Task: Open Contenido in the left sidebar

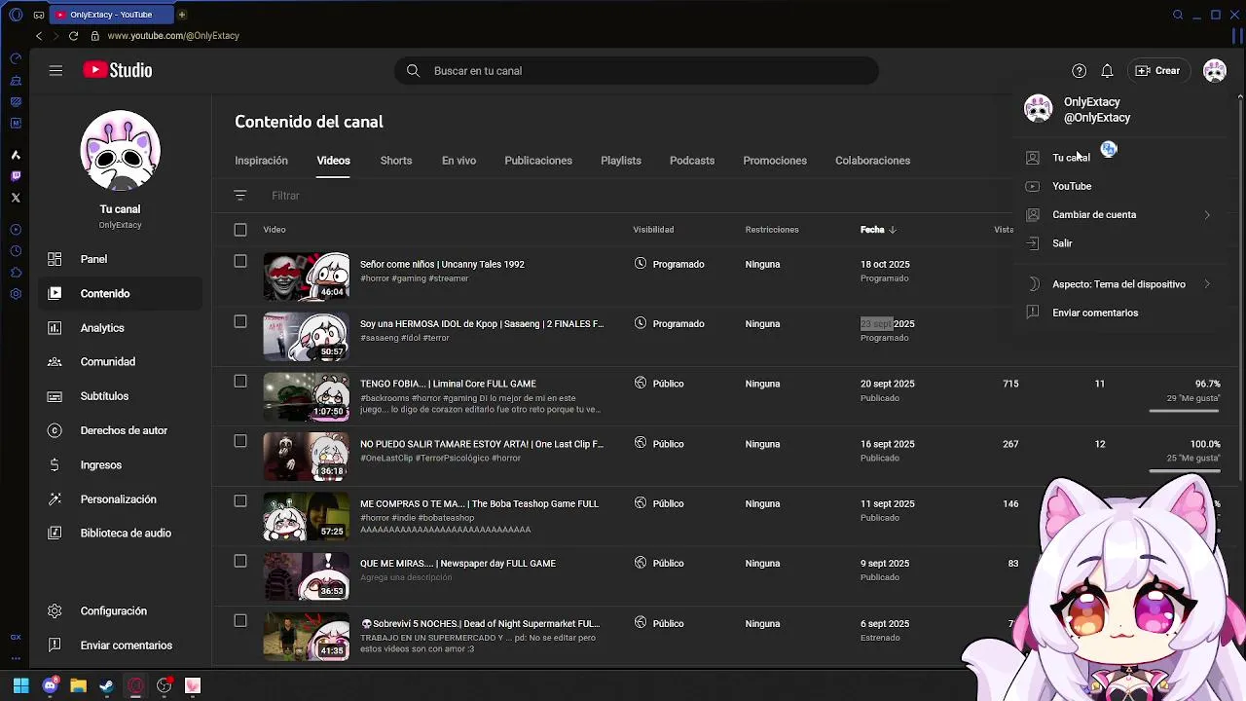Action: [x=120, y=293]
